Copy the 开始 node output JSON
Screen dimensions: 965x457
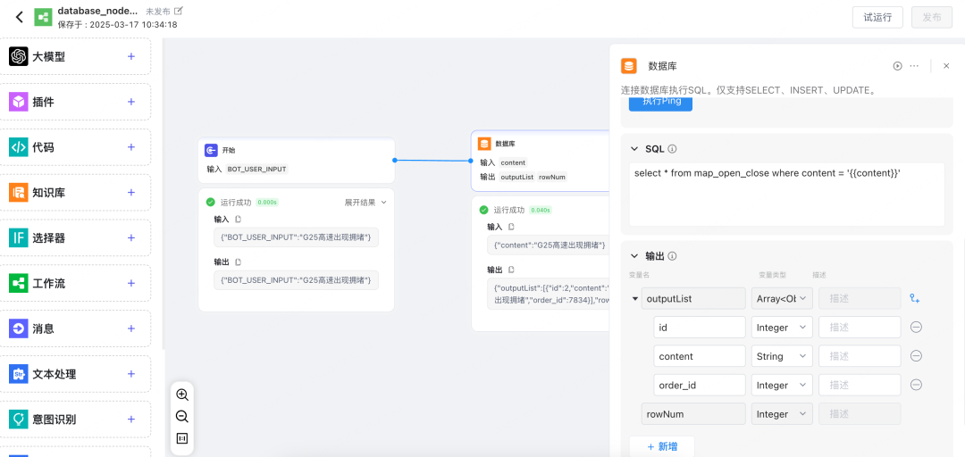pyautogui.click(x=239, y=262)
